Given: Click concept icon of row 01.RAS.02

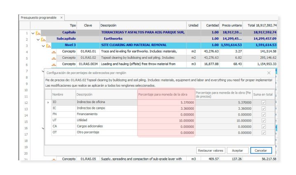Looking at the screenshot, I should [54, 58].
